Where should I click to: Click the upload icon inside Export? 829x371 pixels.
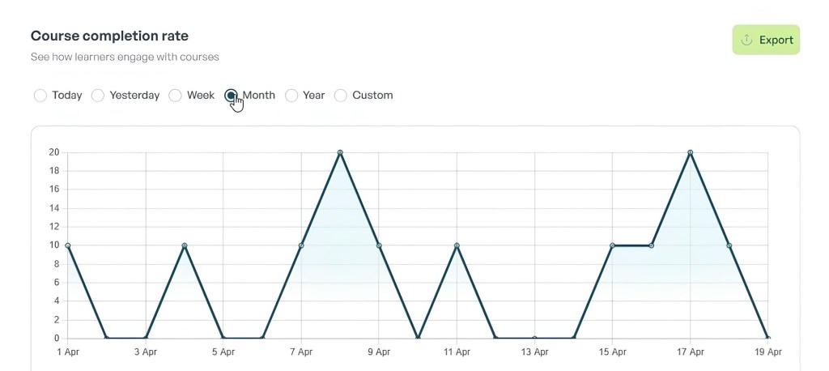[746, 40]
